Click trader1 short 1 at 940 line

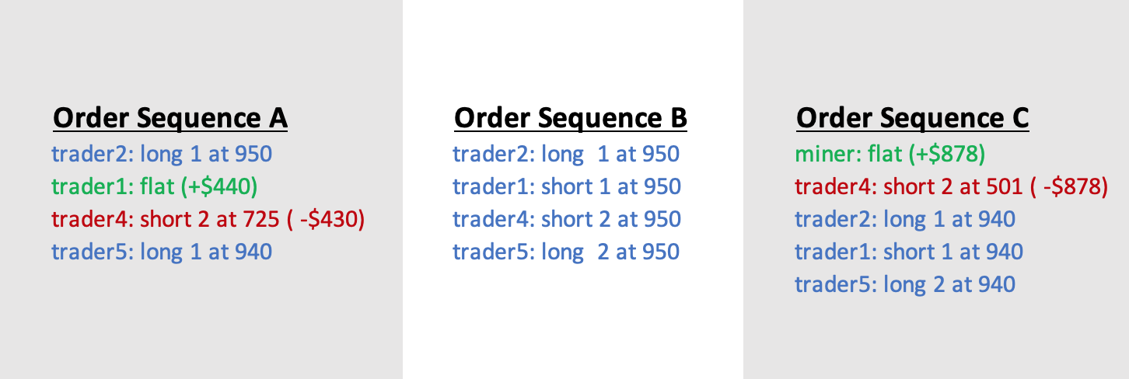909,252
